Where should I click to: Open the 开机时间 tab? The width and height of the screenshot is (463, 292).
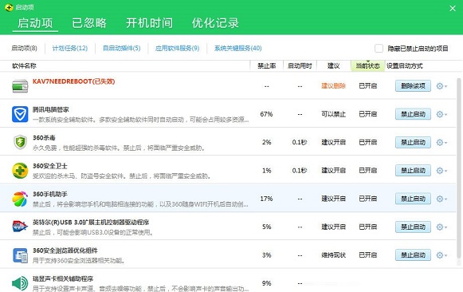click(149, 23)
